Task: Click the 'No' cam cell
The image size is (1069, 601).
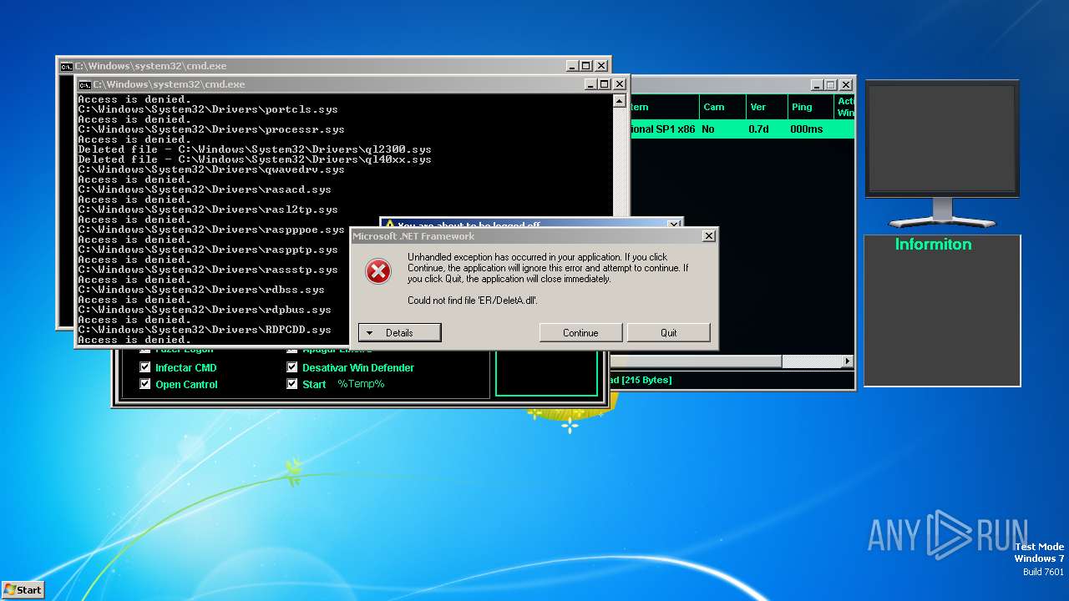Action: tap(708, 129)
